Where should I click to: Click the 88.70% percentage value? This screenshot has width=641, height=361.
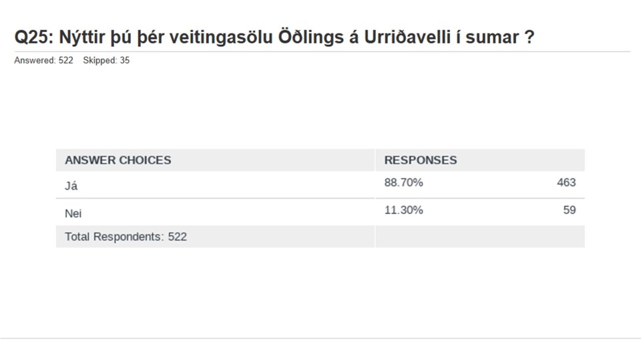pyautogui.click(x=403, y=183)
